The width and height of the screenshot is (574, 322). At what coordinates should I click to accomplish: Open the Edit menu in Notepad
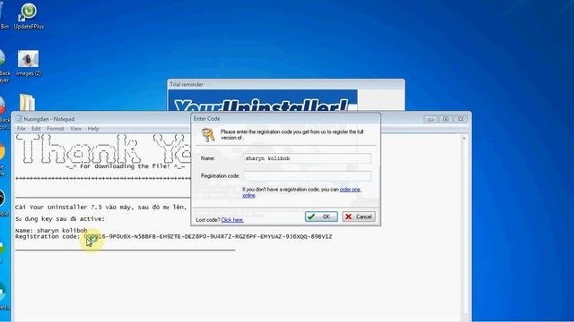click(36, 129)
